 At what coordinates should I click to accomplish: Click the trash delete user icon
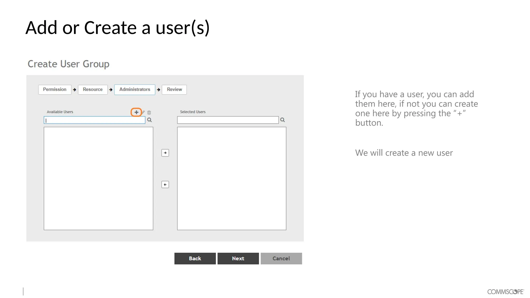pyautogui.click(x=149, y=112)
